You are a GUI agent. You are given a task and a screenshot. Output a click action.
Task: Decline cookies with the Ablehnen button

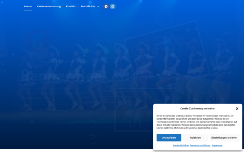pos(195,137)
